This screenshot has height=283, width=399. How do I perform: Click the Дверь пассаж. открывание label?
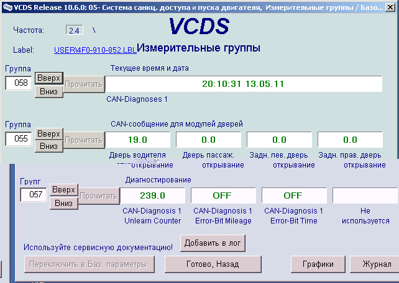pos(213,160)
